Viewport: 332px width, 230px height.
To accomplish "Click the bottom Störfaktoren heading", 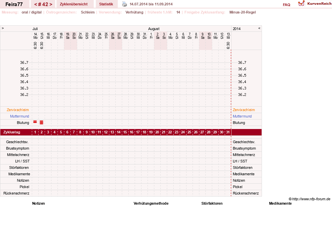I will tap(212, 203).
